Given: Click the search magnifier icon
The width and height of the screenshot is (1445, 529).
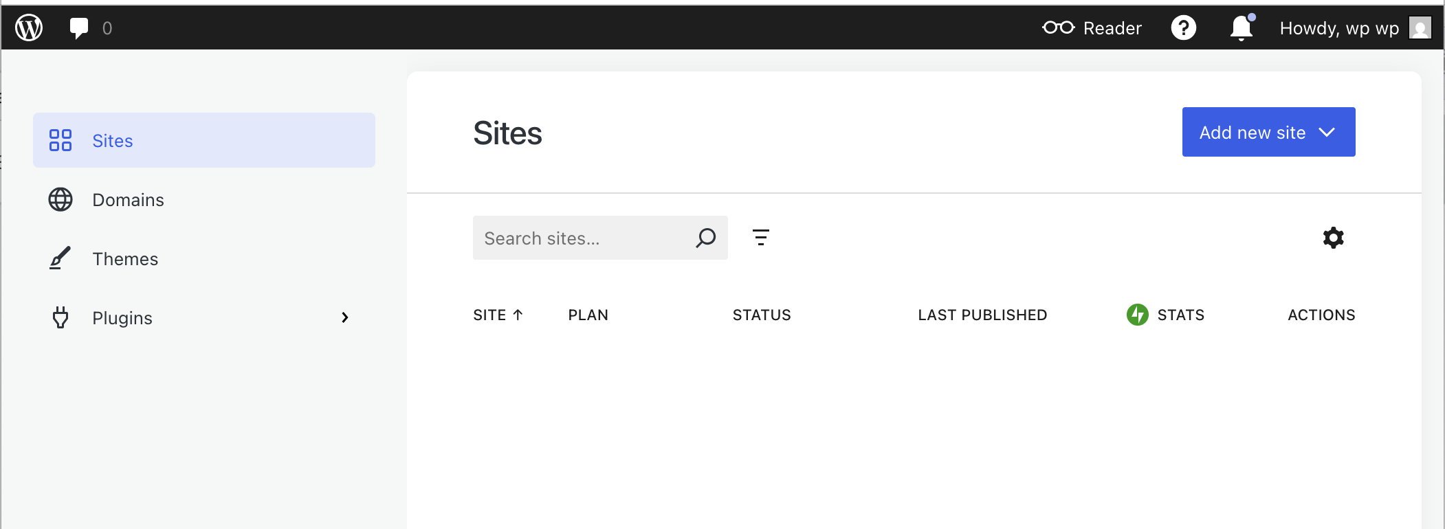Looking at the screenshot, I should [x=706, y=238].
